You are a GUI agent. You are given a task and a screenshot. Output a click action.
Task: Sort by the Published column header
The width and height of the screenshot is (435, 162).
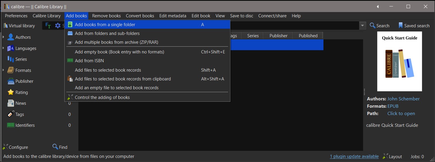pos(308,36)
